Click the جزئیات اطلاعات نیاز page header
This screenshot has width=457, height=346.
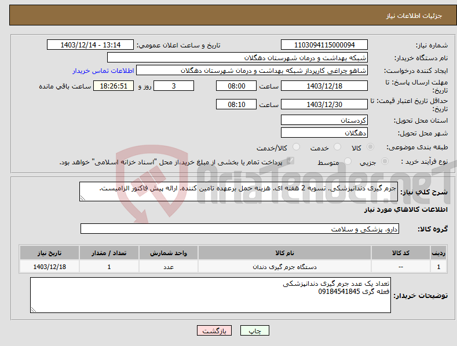[x=414, y=16]
